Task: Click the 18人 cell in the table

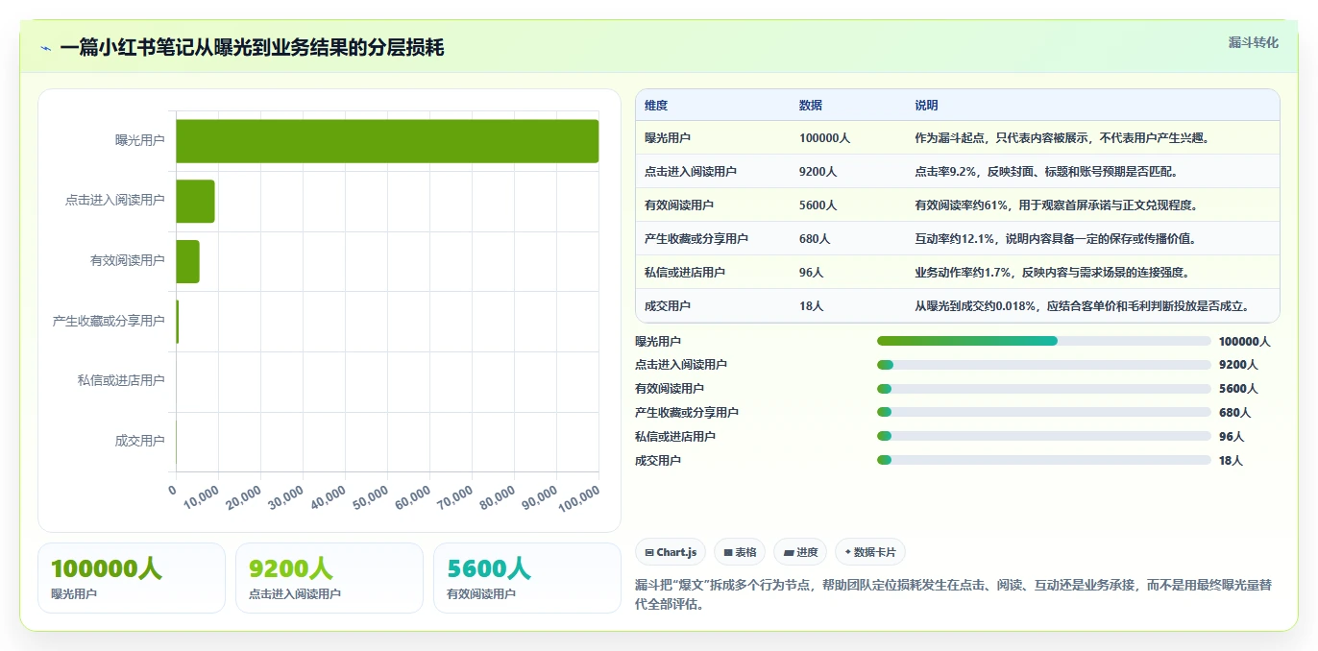Action: point(811,306)
